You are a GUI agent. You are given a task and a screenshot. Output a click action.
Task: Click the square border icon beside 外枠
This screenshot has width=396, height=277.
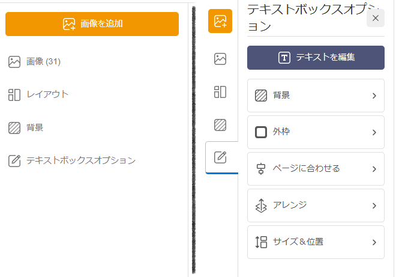[x=261, y=132]
